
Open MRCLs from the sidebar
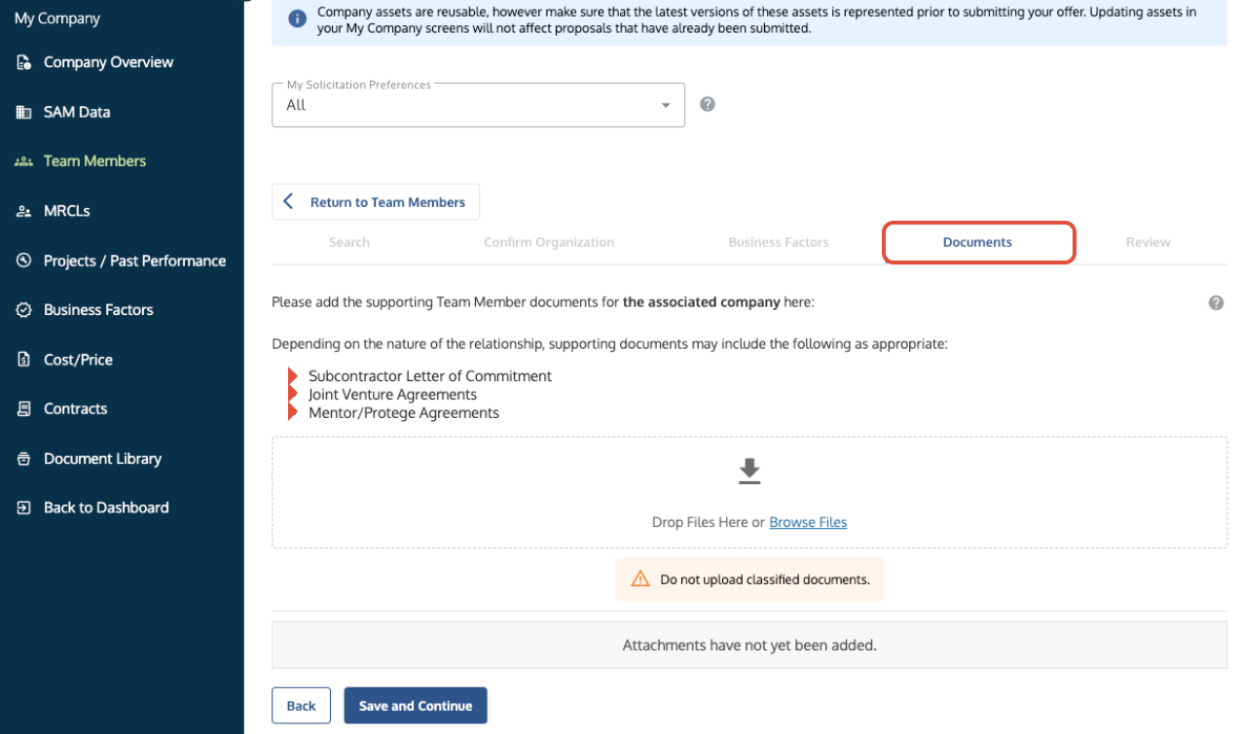(67, 211)
